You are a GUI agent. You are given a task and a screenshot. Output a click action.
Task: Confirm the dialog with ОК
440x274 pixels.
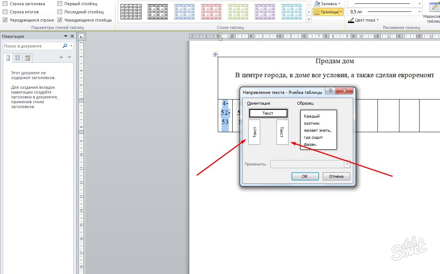[305, 176]
